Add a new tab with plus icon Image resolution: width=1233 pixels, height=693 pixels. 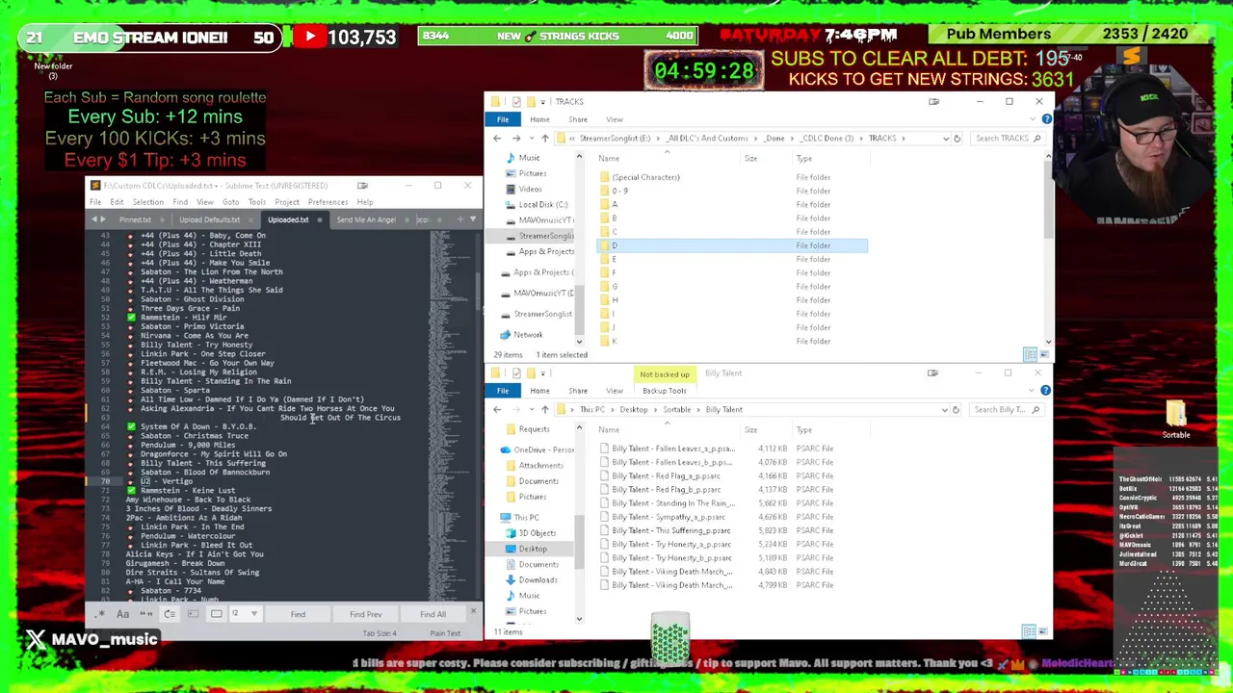coord(460,219)
